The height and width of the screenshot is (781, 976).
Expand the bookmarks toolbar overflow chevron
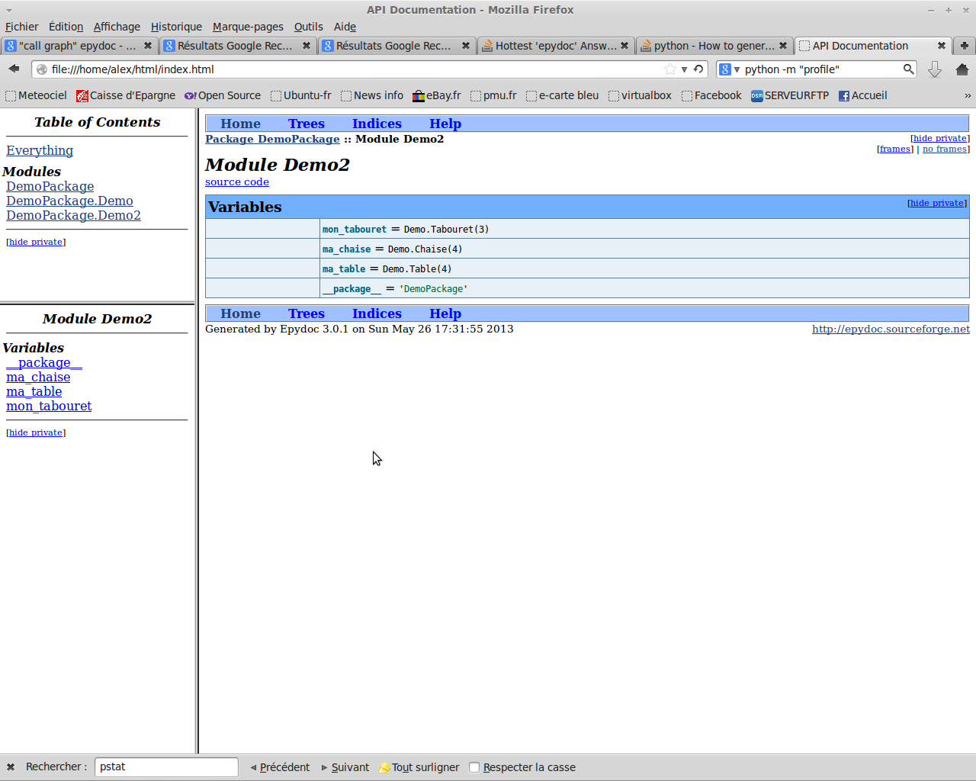click(x=968, y=95)
